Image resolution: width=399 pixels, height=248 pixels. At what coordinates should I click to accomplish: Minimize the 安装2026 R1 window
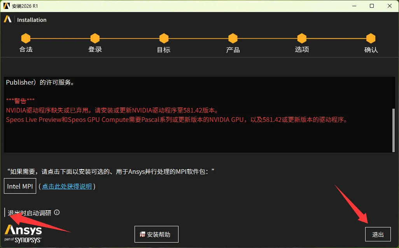click(354, 6)
